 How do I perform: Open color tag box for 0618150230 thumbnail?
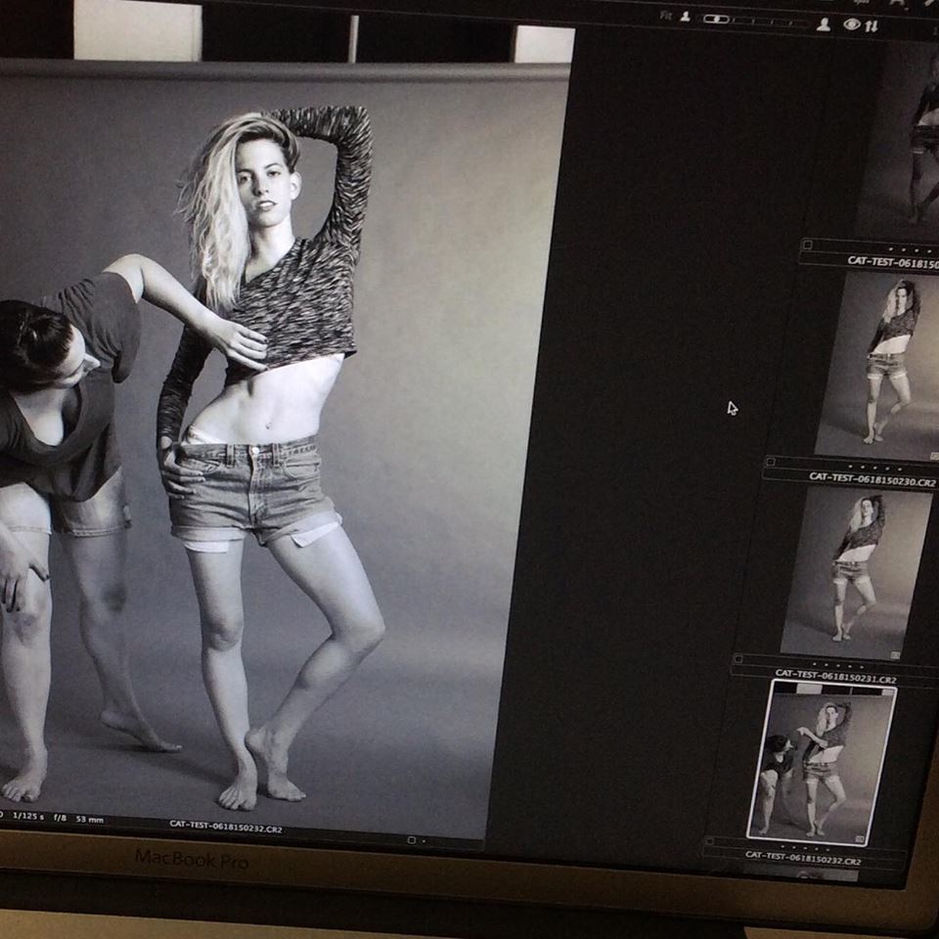pos(771,462)
